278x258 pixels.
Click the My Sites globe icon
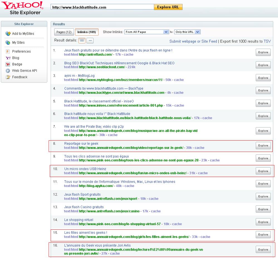(x=8, y=43)
